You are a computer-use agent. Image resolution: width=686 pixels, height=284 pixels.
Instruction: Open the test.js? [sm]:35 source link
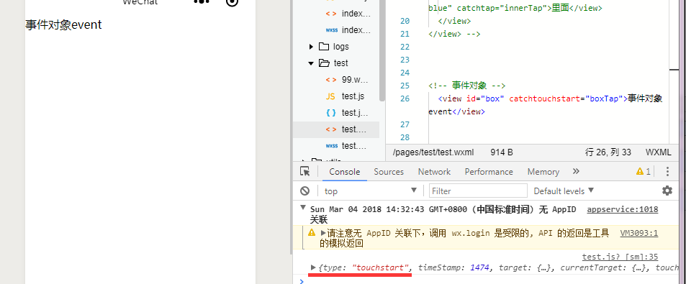[x=620, y=257]
